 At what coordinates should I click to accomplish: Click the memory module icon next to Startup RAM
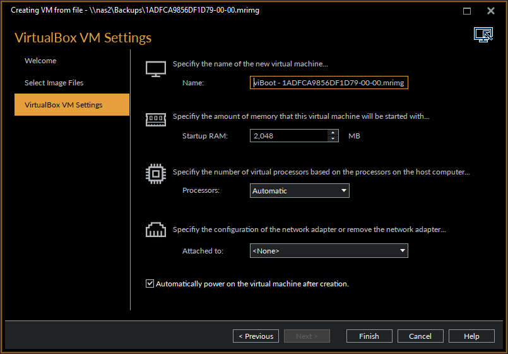coord(155,119)
